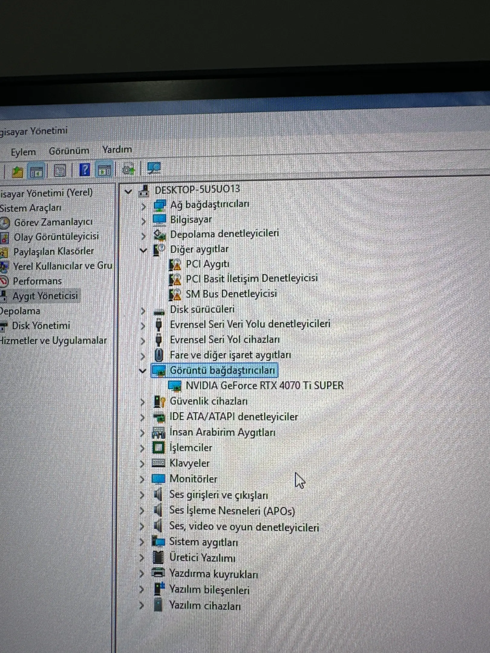This screenshot has height=653, width=490.
Task: Collapse the Diğer aygıtlar category
Action: pyautogui.click(x=143, y=250)
